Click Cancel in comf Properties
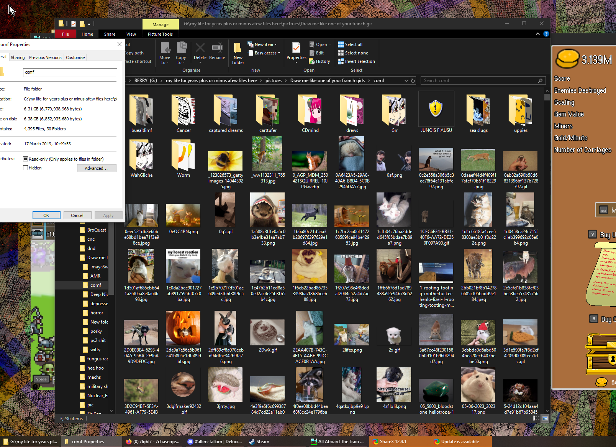This screenshot has width=616, height=447. pos(77,215)
